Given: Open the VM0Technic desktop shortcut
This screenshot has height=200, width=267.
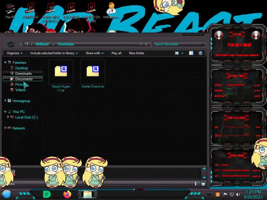Looking at the screenshot, I should 112,10.
